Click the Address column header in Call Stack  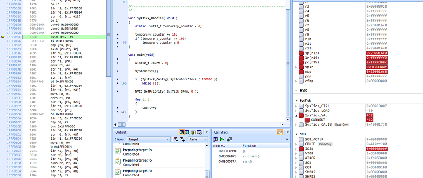[x=227, y=146]
